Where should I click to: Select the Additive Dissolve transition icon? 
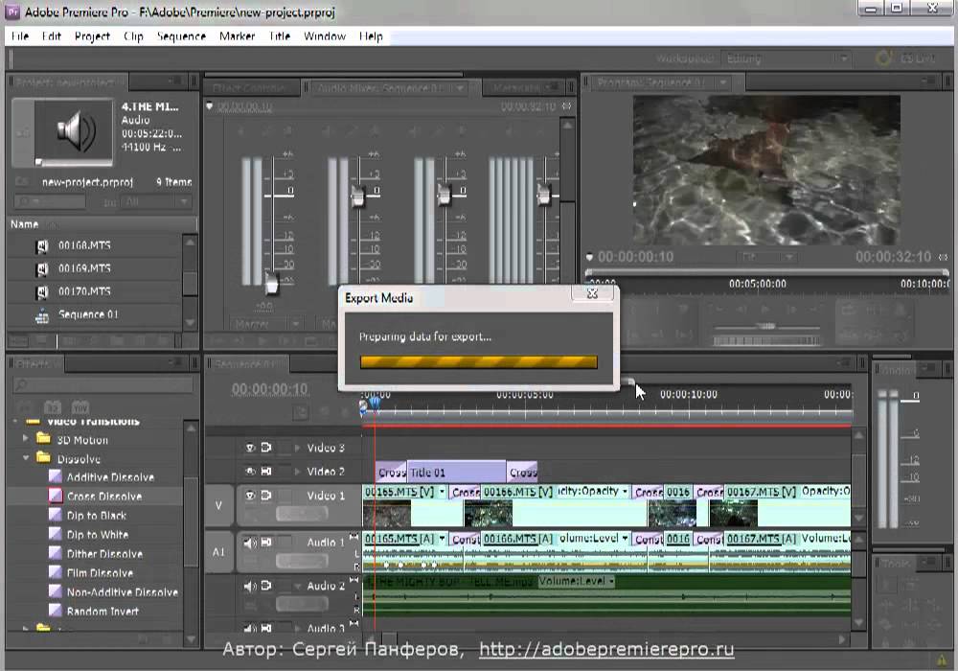[55, 476]
